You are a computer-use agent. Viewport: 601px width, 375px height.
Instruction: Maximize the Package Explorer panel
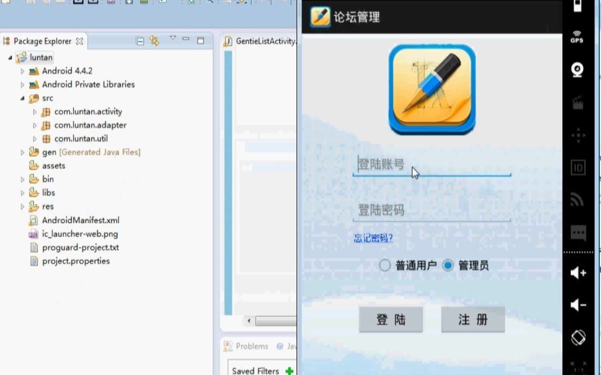click(x=201, y=40)
